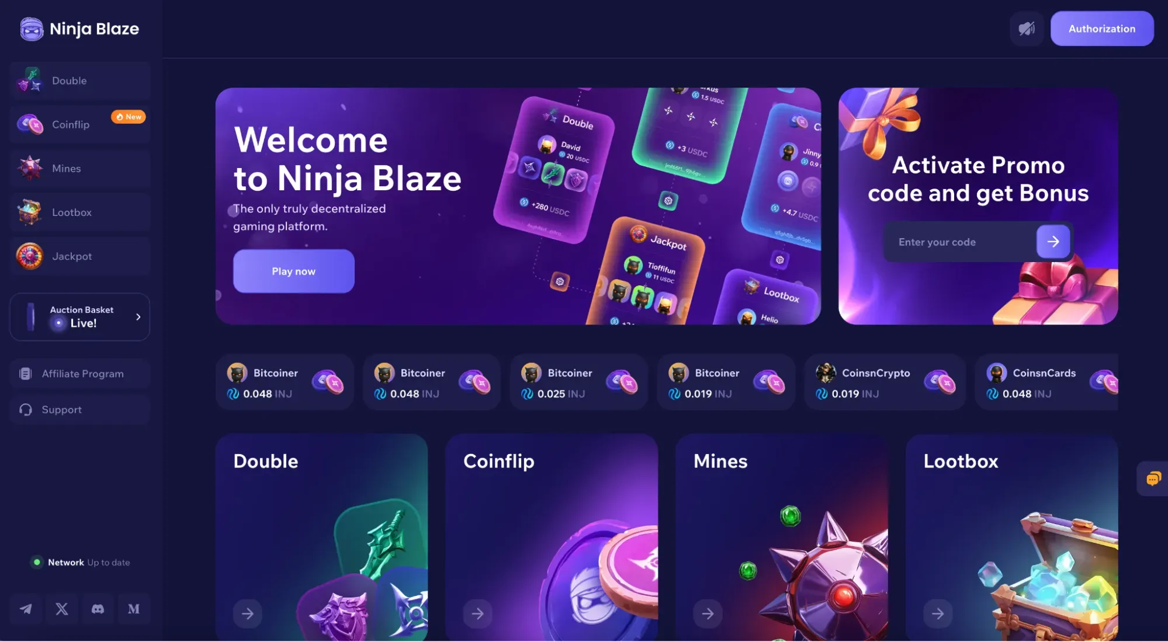Focus the Enter your code field

click(x=961, y=242)
